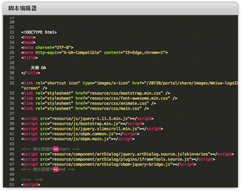This screenshot has width=241, height=191.
Task: Click the 弹出层插件 start comment
Action: point(50,149)
